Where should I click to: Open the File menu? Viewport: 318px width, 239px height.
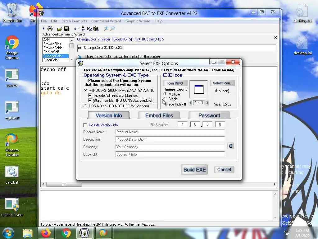44,21
